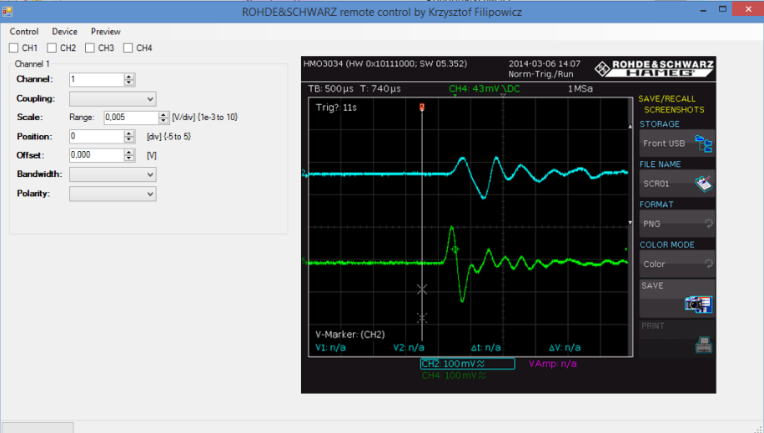764x433 pixels.
Task: Click the VAmp: n/a measurement readout
Action: coord(552,364)
